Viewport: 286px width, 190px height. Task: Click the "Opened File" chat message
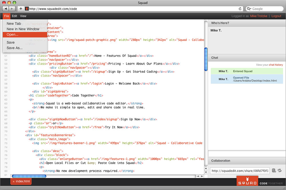(247, 79)
